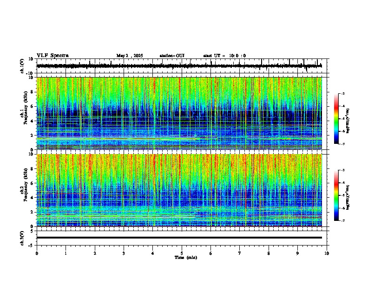Viewport: 368px width, 284px height.
Task: Click inside the ch.1 spectrogram panel
Action: point(179,113)
